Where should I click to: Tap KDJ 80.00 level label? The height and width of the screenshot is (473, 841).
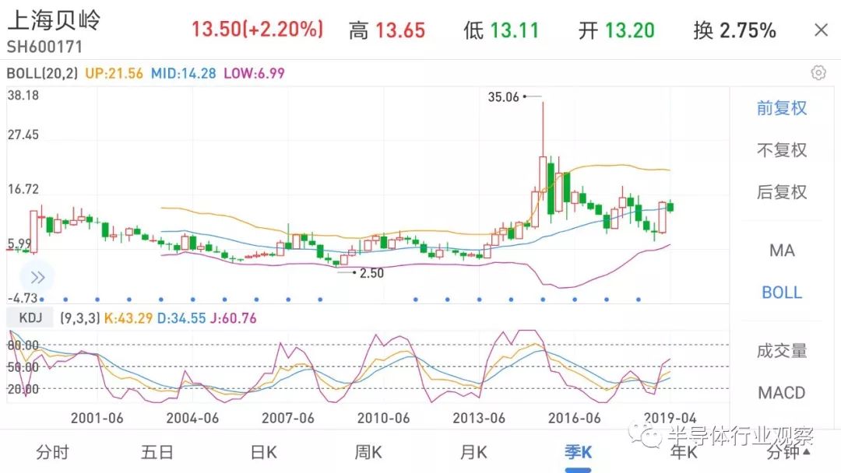coord(23,345)
